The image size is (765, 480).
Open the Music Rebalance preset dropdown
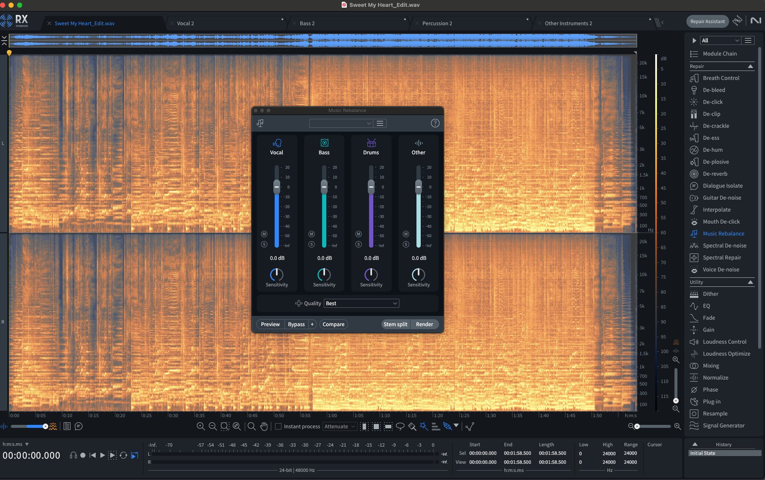(341, 123)
